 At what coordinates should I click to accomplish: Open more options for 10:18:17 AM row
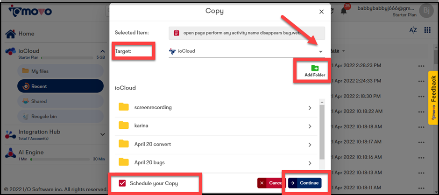421,142
